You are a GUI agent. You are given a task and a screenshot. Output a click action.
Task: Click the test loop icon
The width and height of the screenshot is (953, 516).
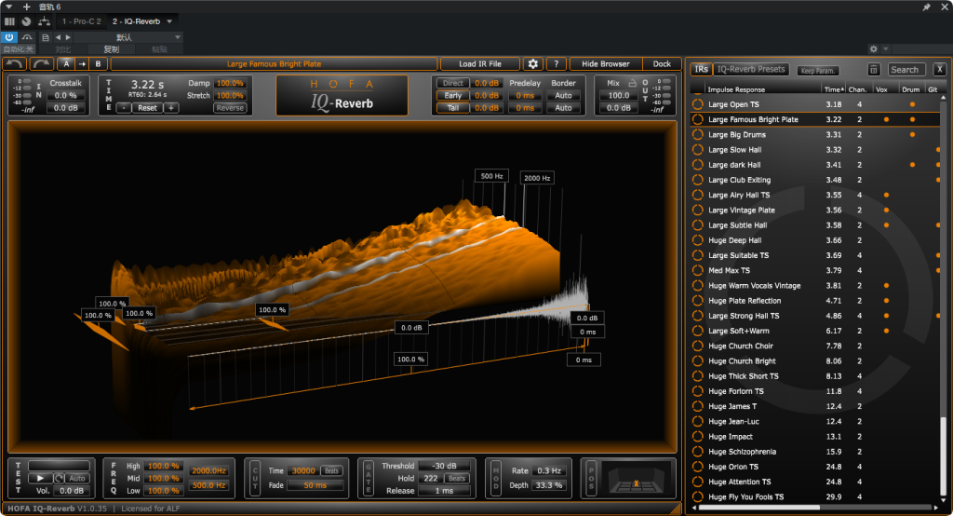point(59,478)
